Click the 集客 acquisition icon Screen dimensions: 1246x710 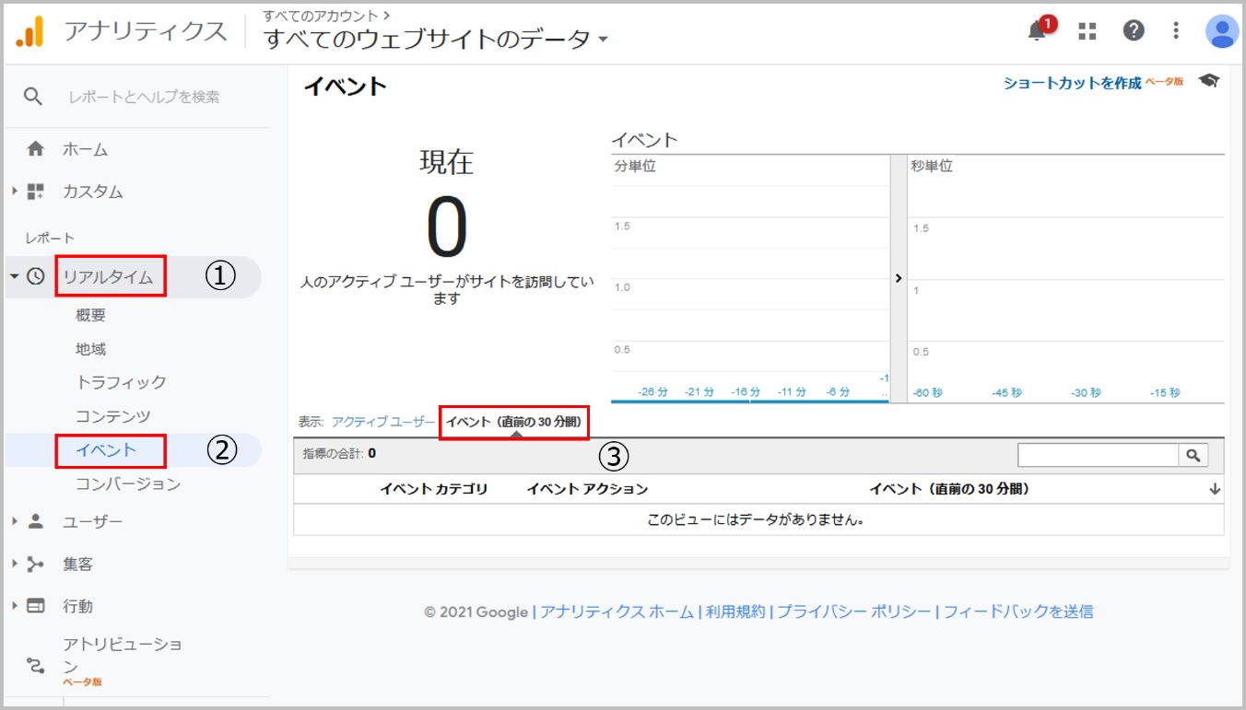(36, 564)
